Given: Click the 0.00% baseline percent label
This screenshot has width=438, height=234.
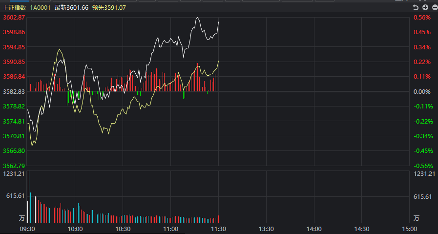Looking at the screenshot, I should coord(422,92).
